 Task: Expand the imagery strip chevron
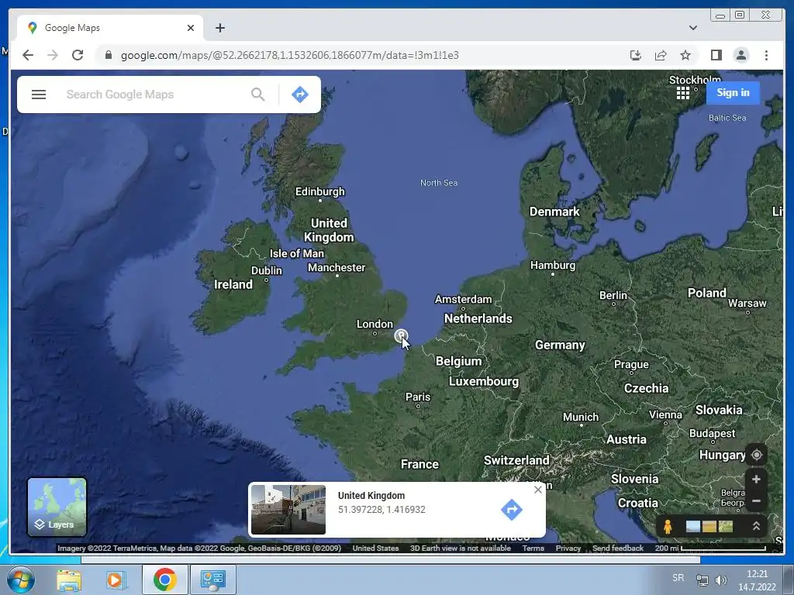tap(755, 526)
